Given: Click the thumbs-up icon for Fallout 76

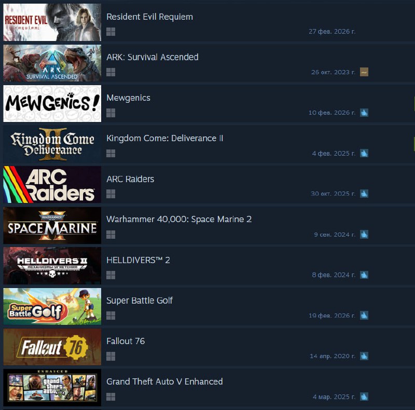Looking at the screenshot, I should 364,356.
